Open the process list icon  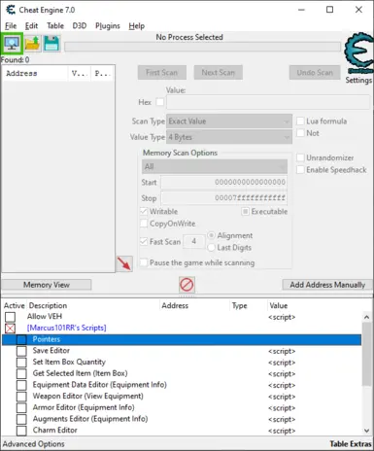12,43
